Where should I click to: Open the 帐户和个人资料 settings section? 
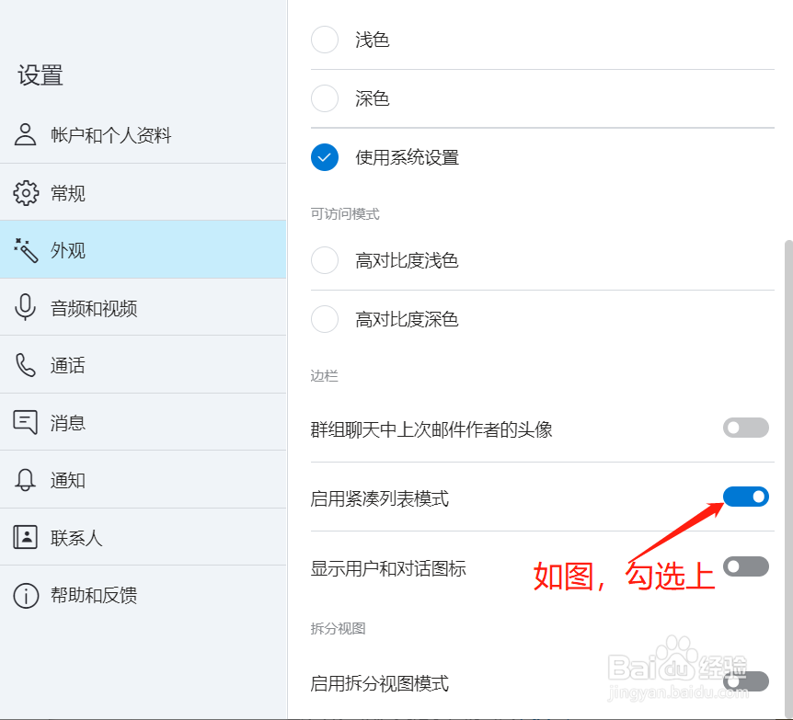point(144,135)
